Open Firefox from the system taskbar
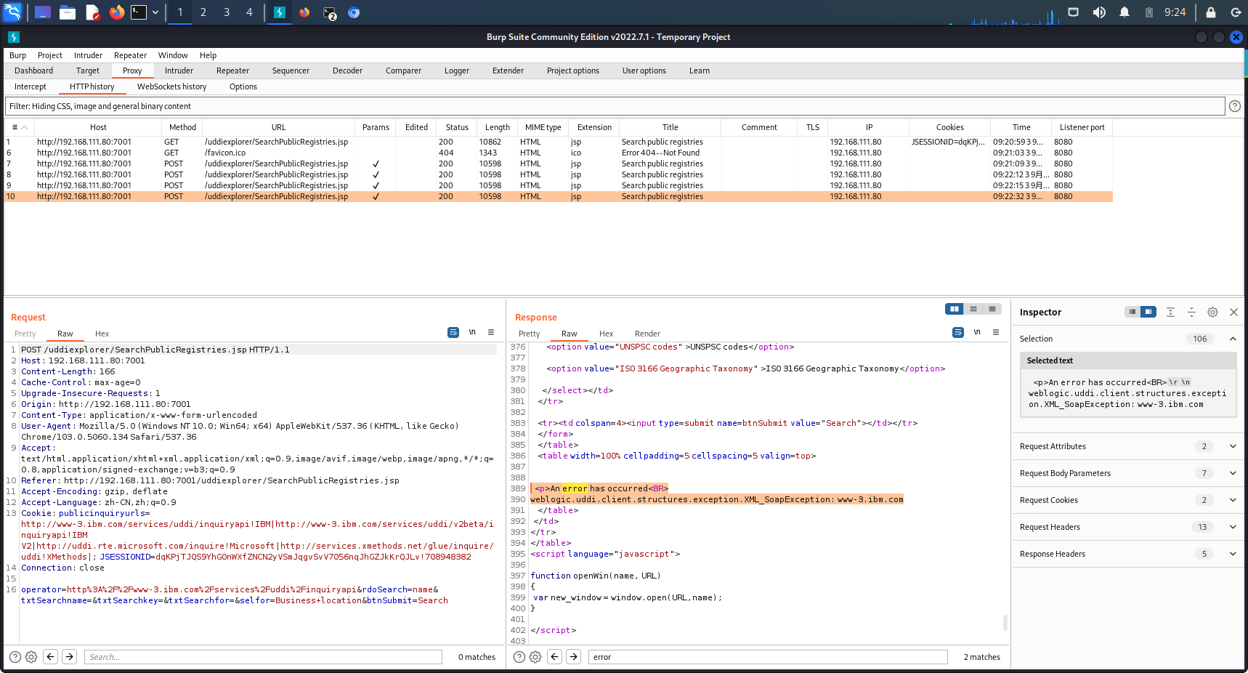The height and width of the screenshot is (673, 1248). tap(116, 12)
